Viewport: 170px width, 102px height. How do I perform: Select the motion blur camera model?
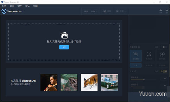pos(136,56)
